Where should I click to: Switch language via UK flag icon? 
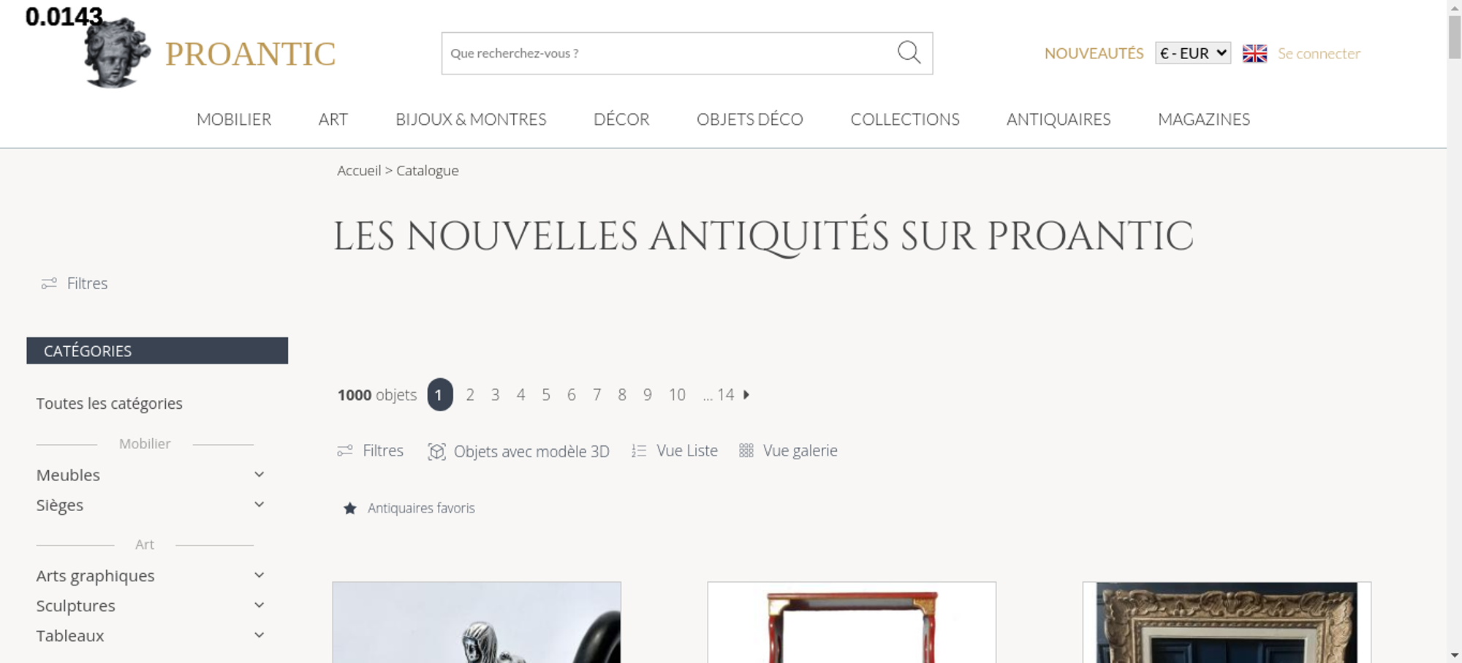point(1254,53)
